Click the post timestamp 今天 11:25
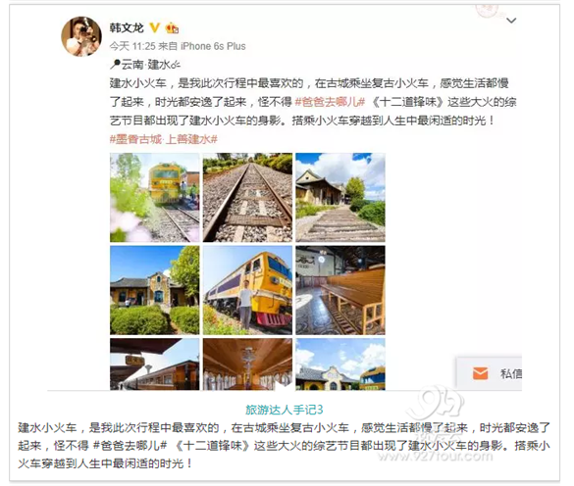Viewport: 574px width, 486px height. tap(132, 46)
